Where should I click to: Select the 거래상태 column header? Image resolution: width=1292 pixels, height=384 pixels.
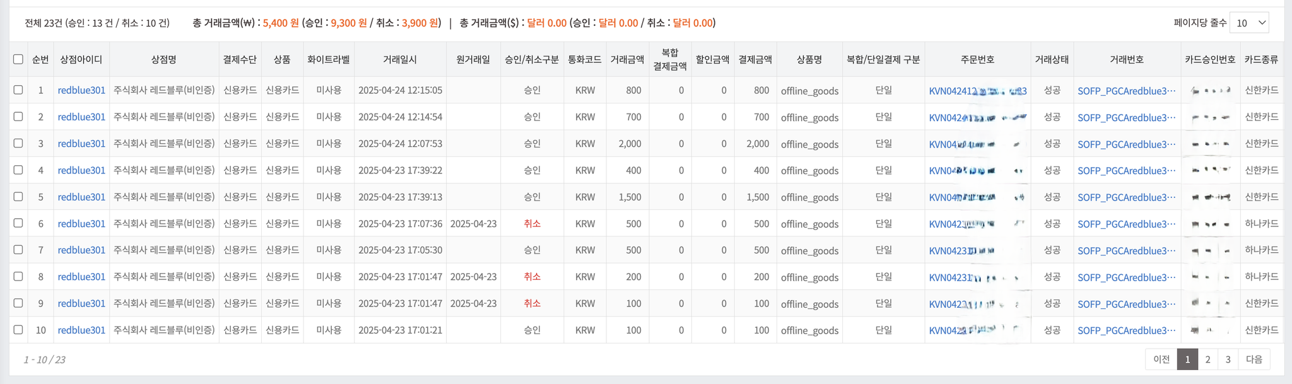tap(1052, 59)
